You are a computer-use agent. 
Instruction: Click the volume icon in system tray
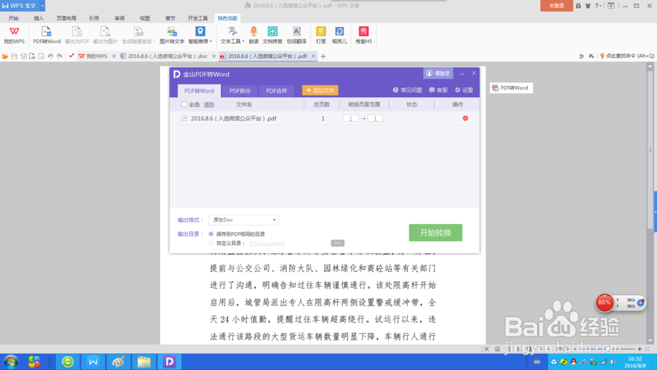coord(613,362)
